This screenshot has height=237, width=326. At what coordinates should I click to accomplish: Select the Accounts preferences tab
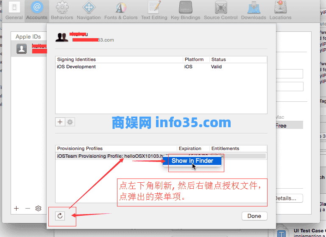click(x=37, y=11)
